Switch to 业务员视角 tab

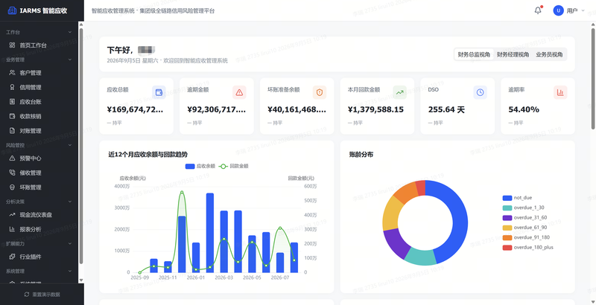pos(549,54)
